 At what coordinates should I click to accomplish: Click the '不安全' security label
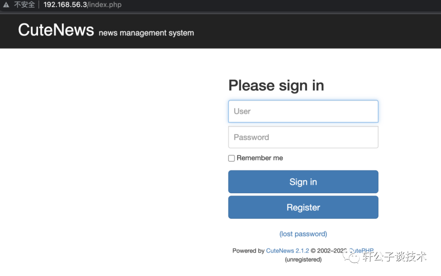[24, 5]
